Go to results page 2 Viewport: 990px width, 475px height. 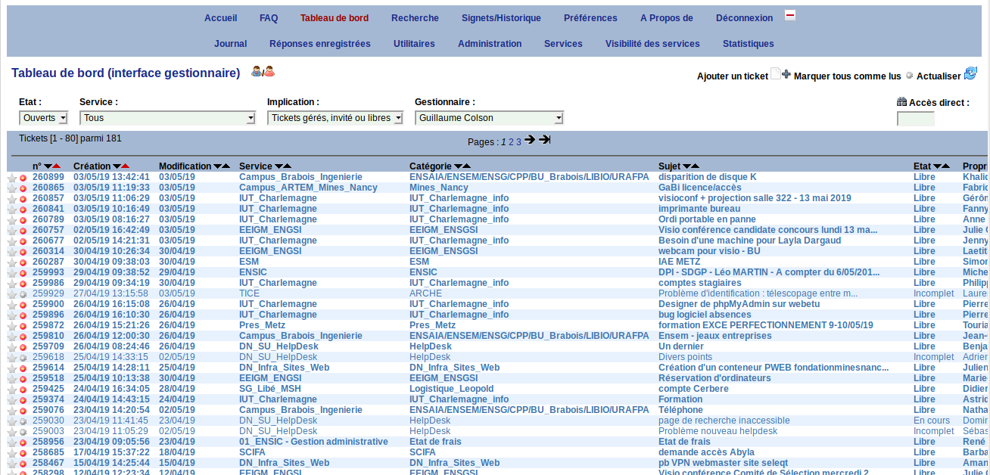pos(511,142)
